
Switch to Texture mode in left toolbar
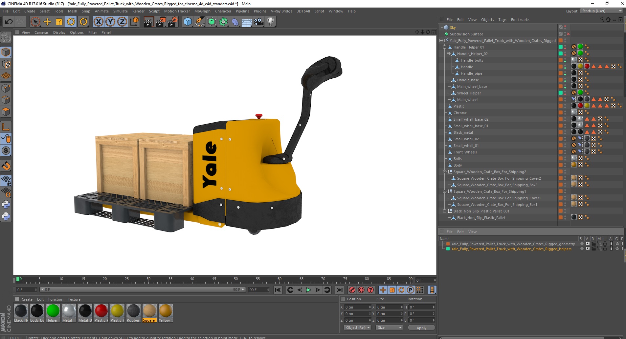pos(6,64)
